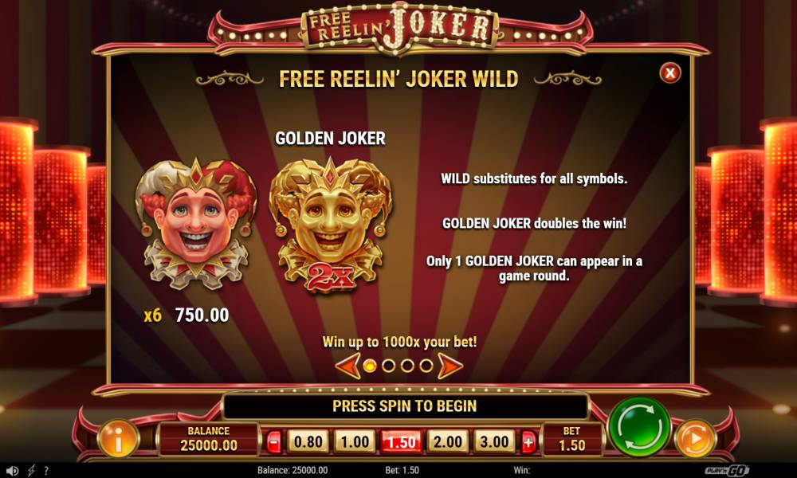The width and height of the screenshot is (797, 478).
Task: Close the paytable with the red X
Action: coord(670,73)
